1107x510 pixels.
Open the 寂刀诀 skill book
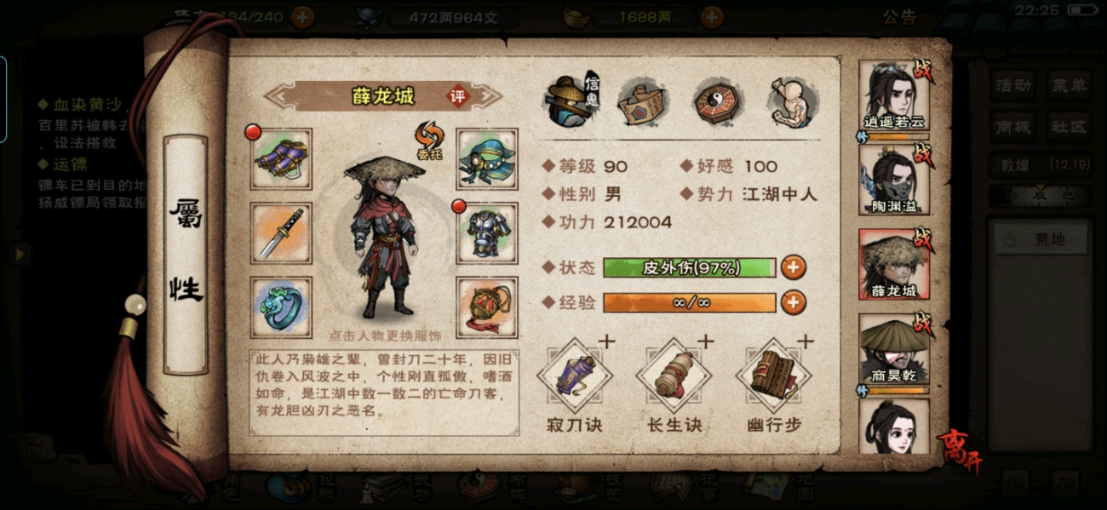[574, 375]
